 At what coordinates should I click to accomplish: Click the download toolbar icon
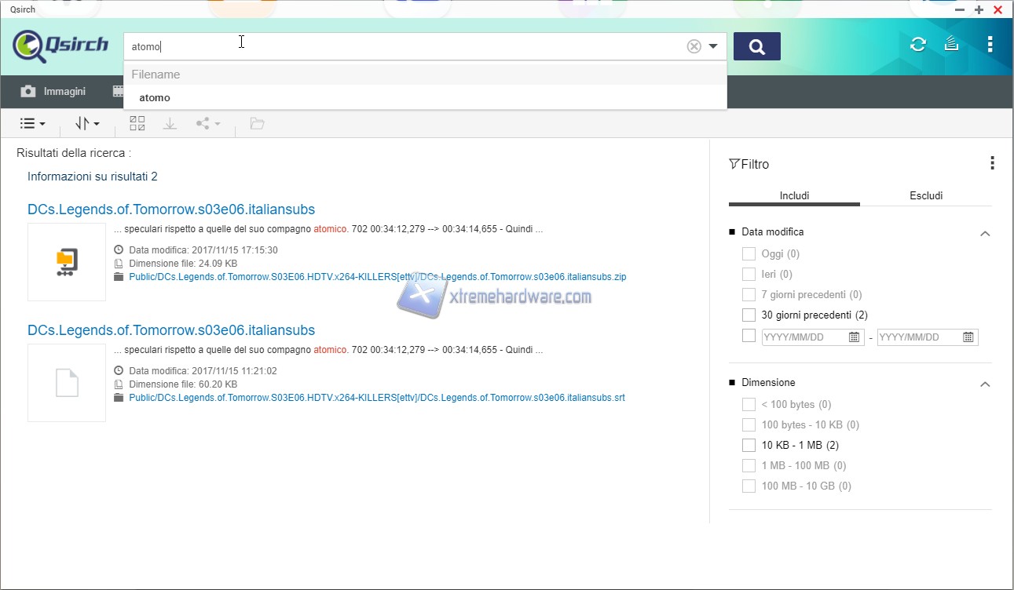pos(170,123)
